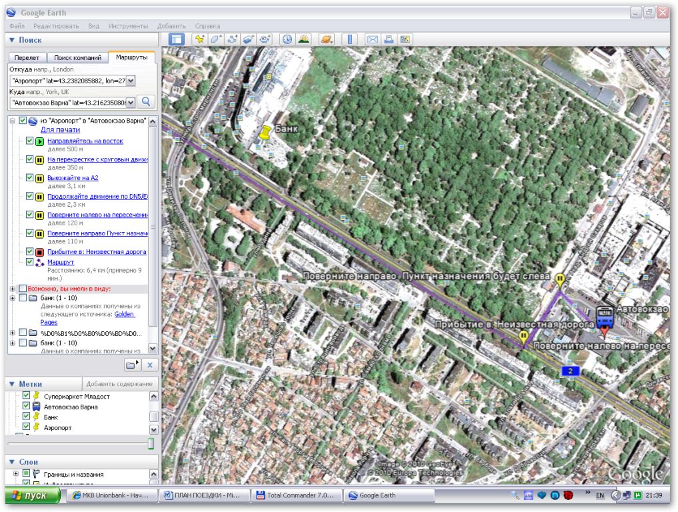Record a tour with the camera icon
The image size is (678, 512).
point(265,39)
